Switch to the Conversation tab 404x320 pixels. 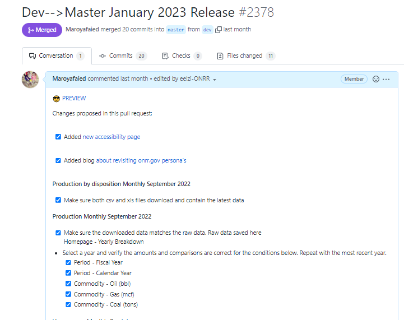coord(57,55)
